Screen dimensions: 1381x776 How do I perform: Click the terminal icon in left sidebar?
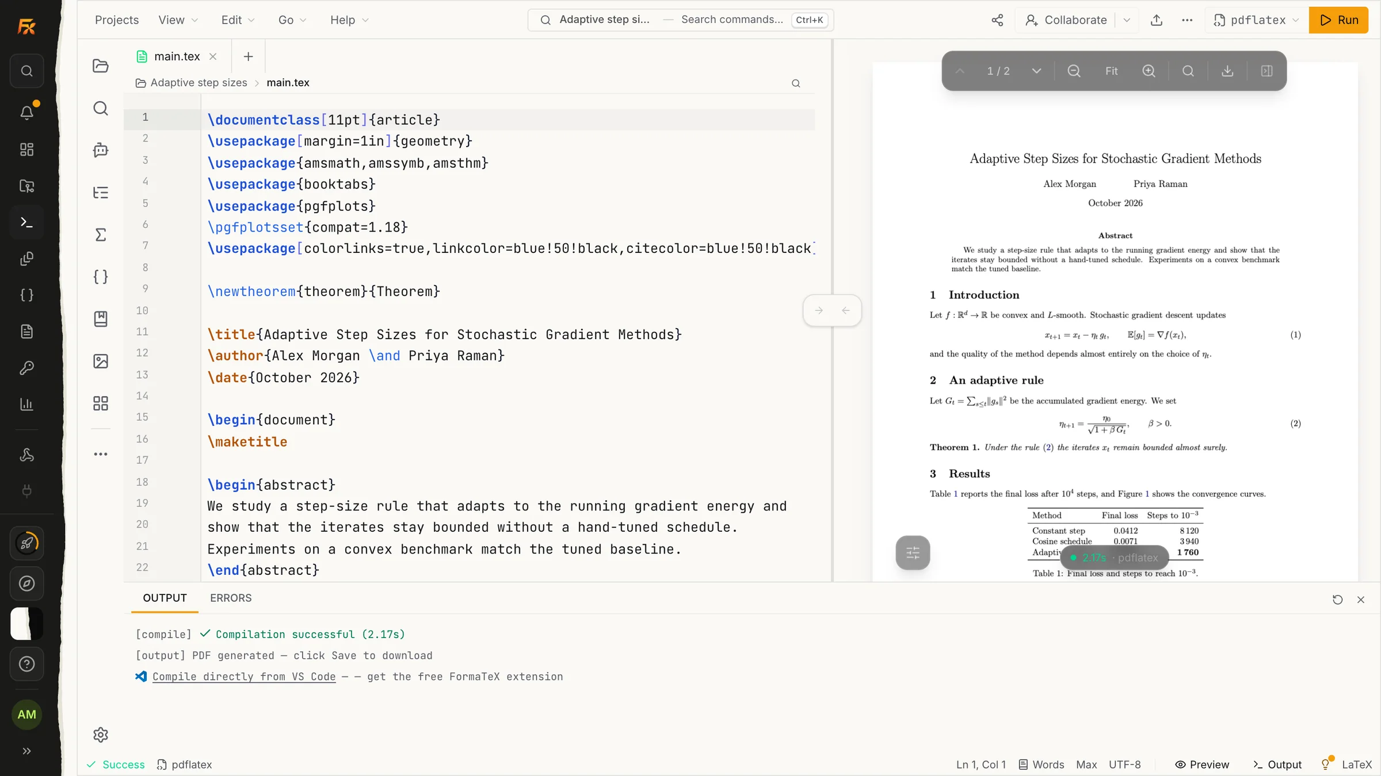pyautogui.click(x=26, y=222)
